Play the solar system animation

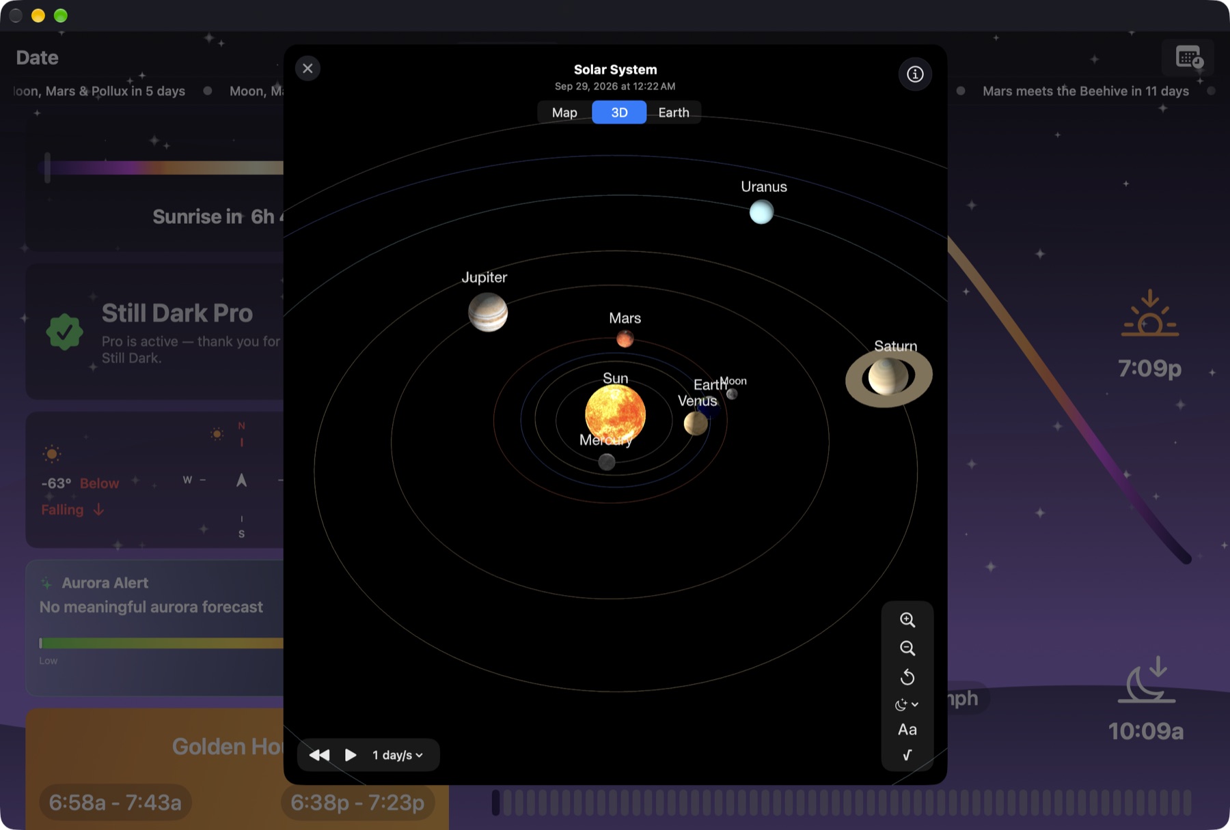pyautogui.click(x=351, y=755)
